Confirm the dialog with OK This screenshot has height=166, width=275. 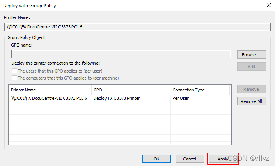click(157, 159)
